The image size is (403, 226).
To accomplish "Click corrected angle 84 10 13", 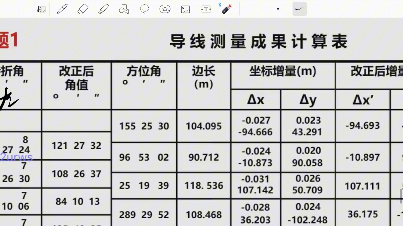I will pyautogui.click(x=78, y=201).
